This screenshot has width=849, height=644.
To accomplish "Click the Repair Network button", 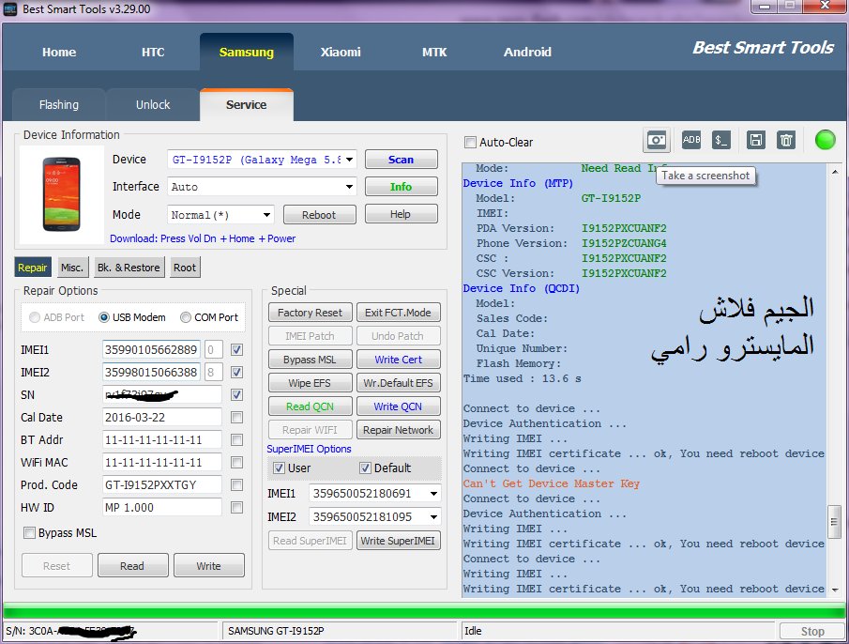I will 398,430.
